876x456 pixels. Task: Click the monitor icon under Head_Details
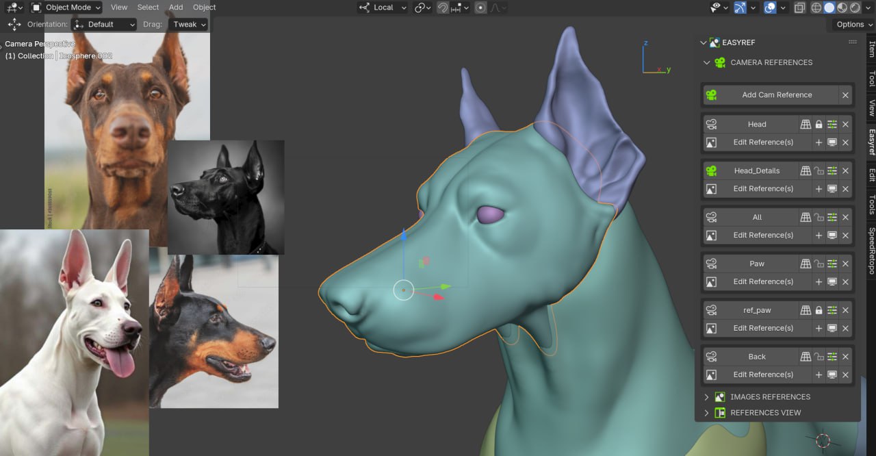tap(832, 189)
